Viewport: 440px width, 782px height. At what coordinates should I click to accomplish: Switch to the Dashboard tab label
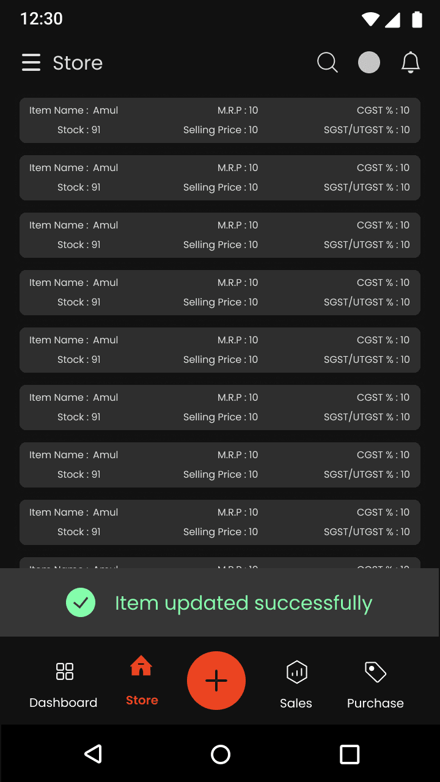coord(64,703)
